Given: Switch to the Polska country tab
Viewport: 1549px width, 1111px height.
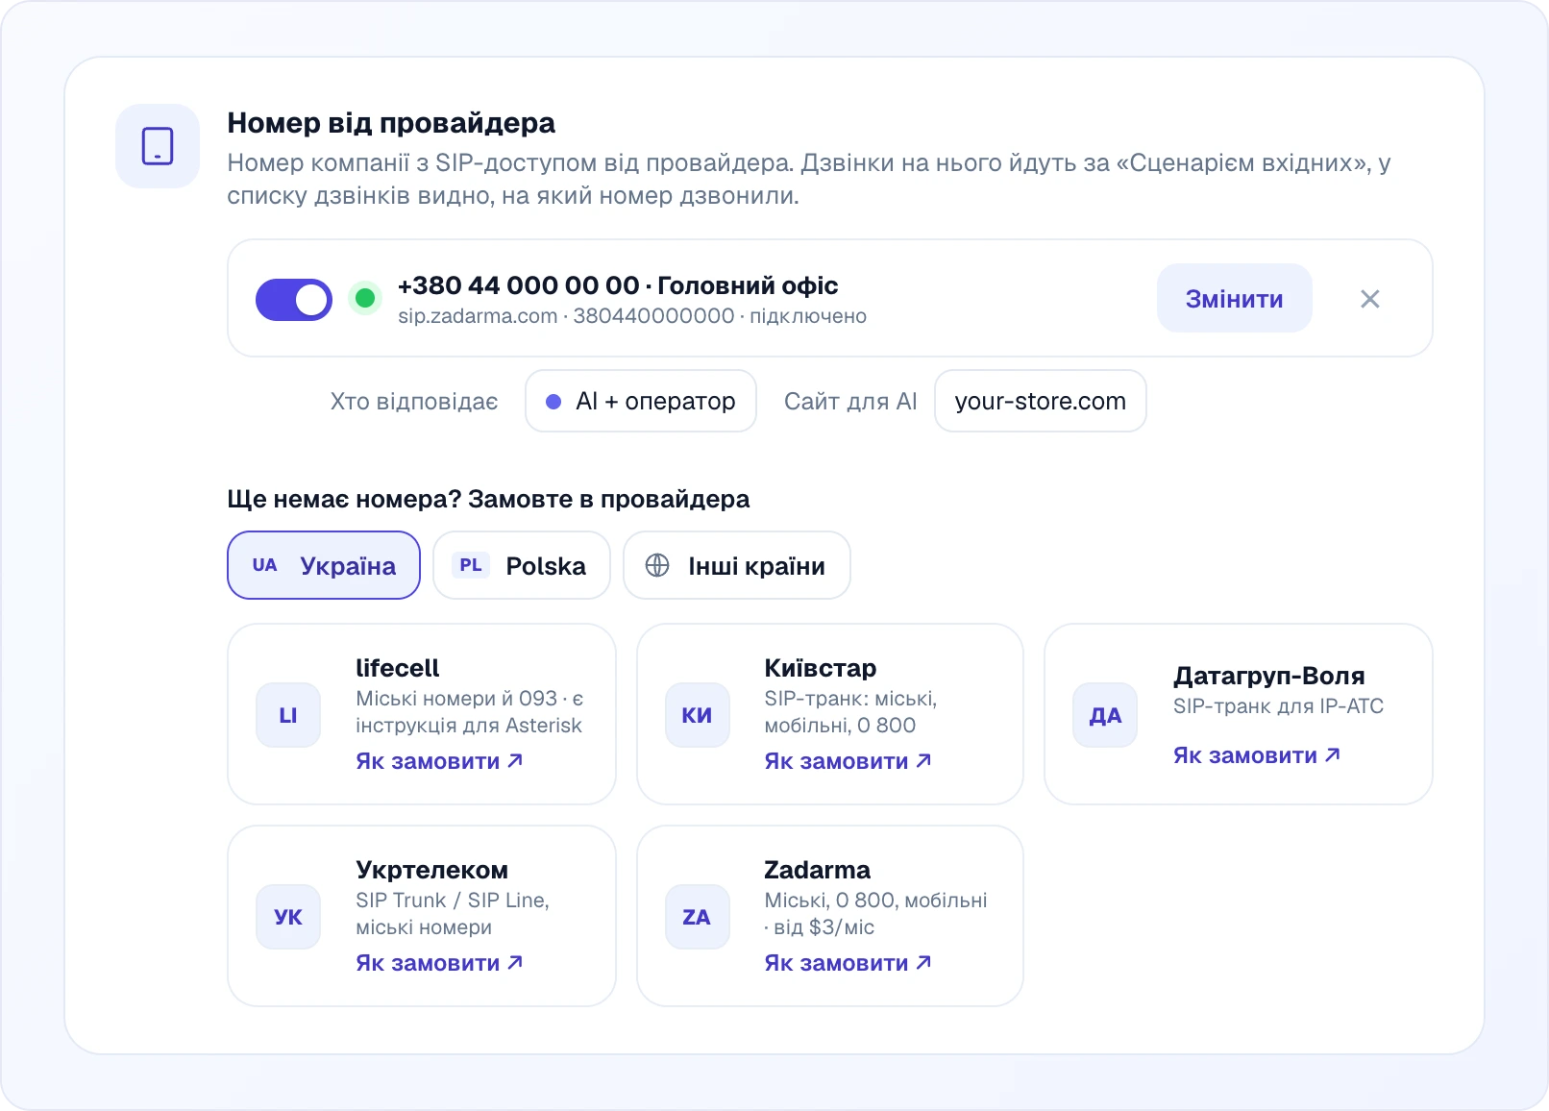Looking at the screenshot, I should [522, 565].
